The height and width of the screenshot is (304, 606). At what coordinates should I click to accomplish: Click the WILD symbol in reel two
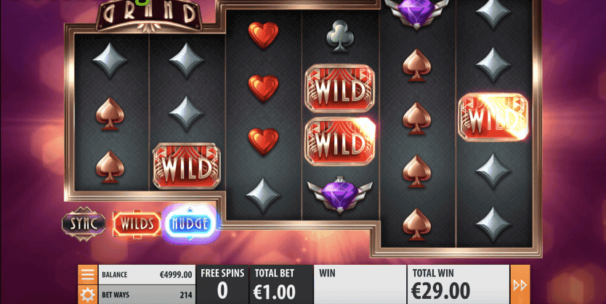187,166
